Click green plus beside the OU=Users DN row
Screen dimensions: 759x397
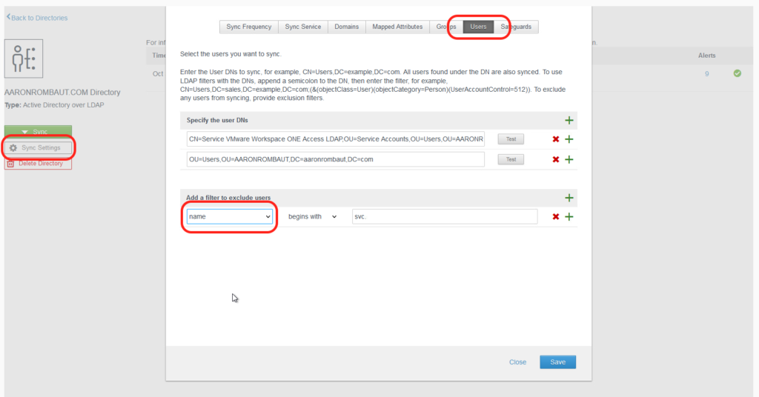click(x=569, y=159)
